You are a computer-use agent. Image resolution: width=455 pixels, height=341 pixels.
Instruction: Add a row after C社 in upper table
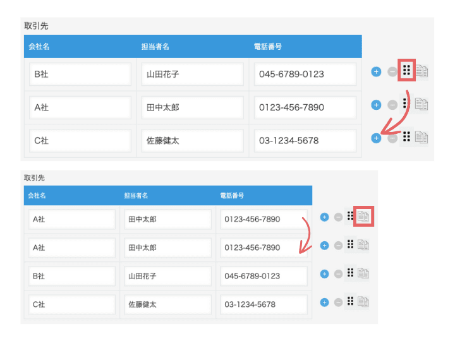click(376, 138)
